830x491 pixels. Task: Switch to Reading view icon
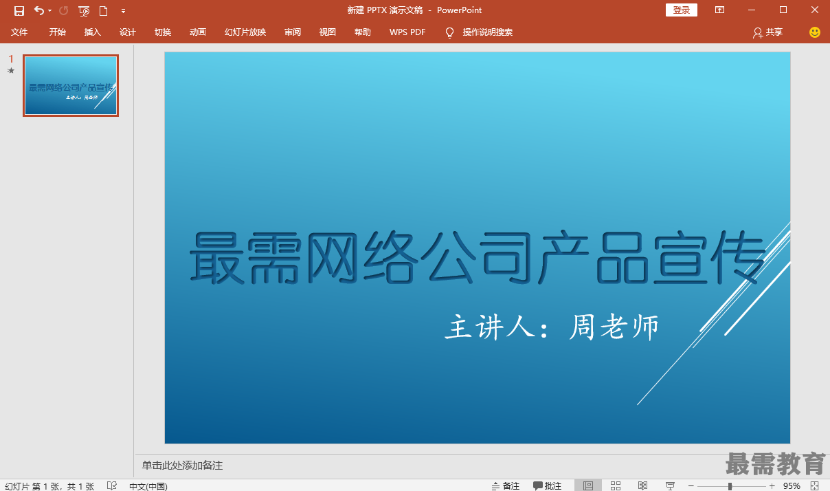coord(642,485)
